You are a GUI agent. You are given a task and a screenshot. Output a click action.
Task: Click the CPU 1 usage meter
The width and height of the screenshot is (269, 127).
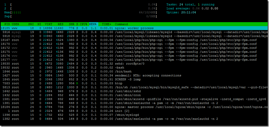pos(81,4)
